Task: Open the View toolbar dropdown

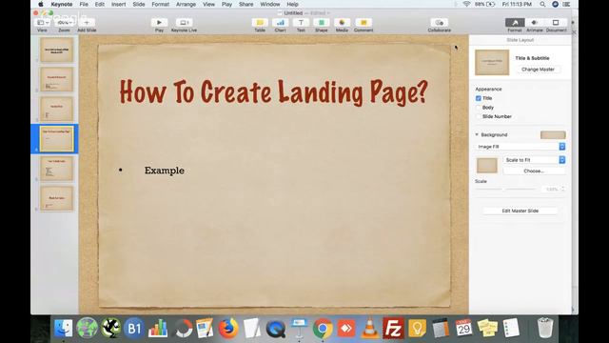Action: pyautogui.click(x=42, y=23)
